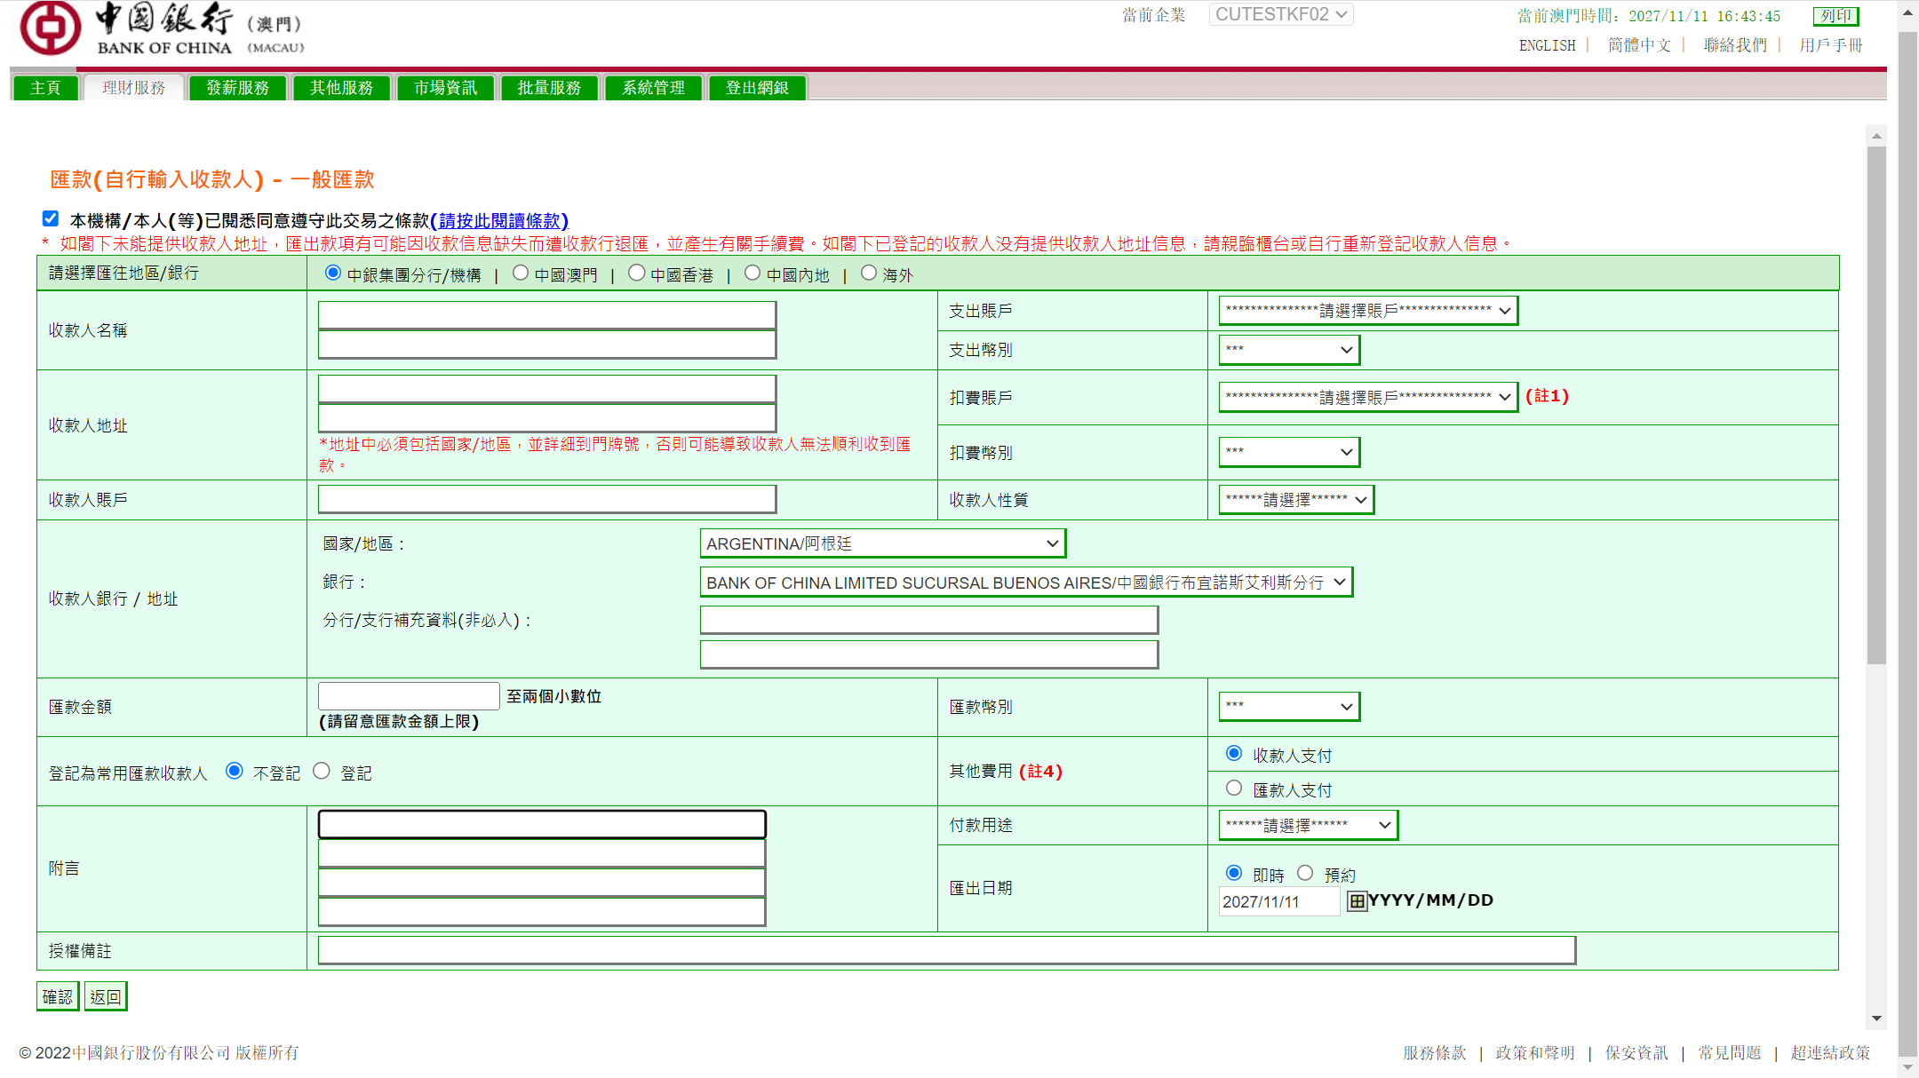Open the 服務條款 footer link
This screenshot has height=1078, width=1919.
(x=1435, y=1053)
